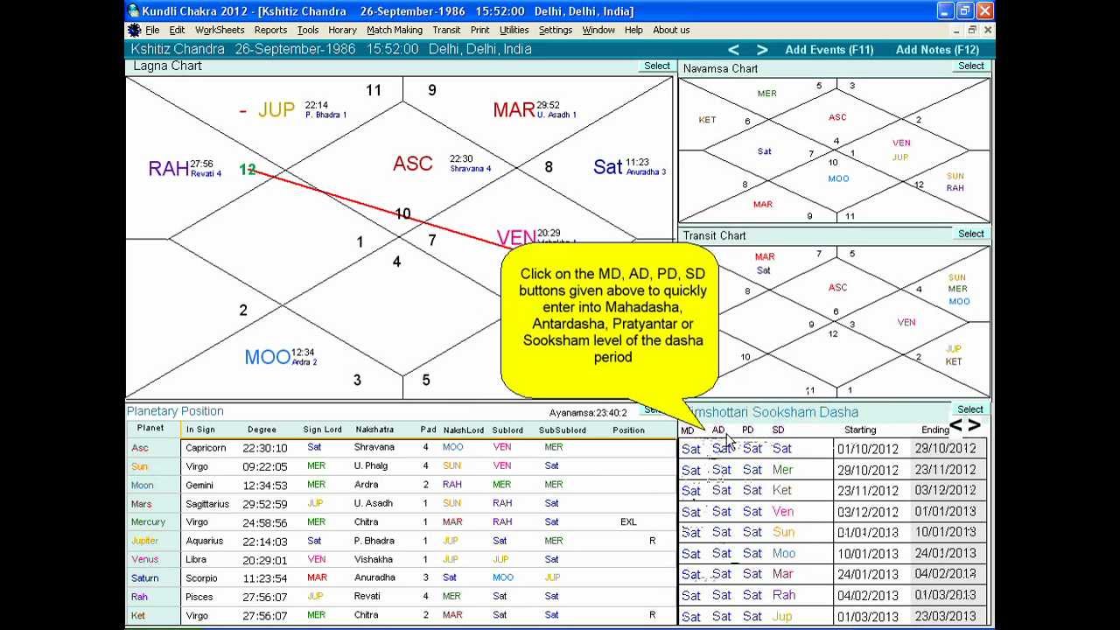Click the ending date 23/03/2013
Image resolution: width=1120 pixels, height=630 pixels.
pyautogui.click(x=945, y=616)
